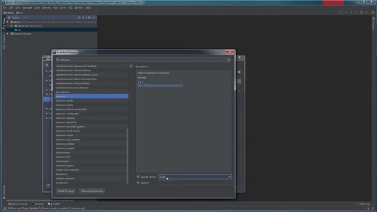Open the run configuration dropdown in toolbar

pos(340,12)
